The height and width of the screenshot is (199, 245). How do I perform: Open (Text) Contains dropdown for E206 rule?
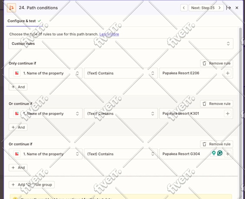pyautogui.click(x=121, y=73)
